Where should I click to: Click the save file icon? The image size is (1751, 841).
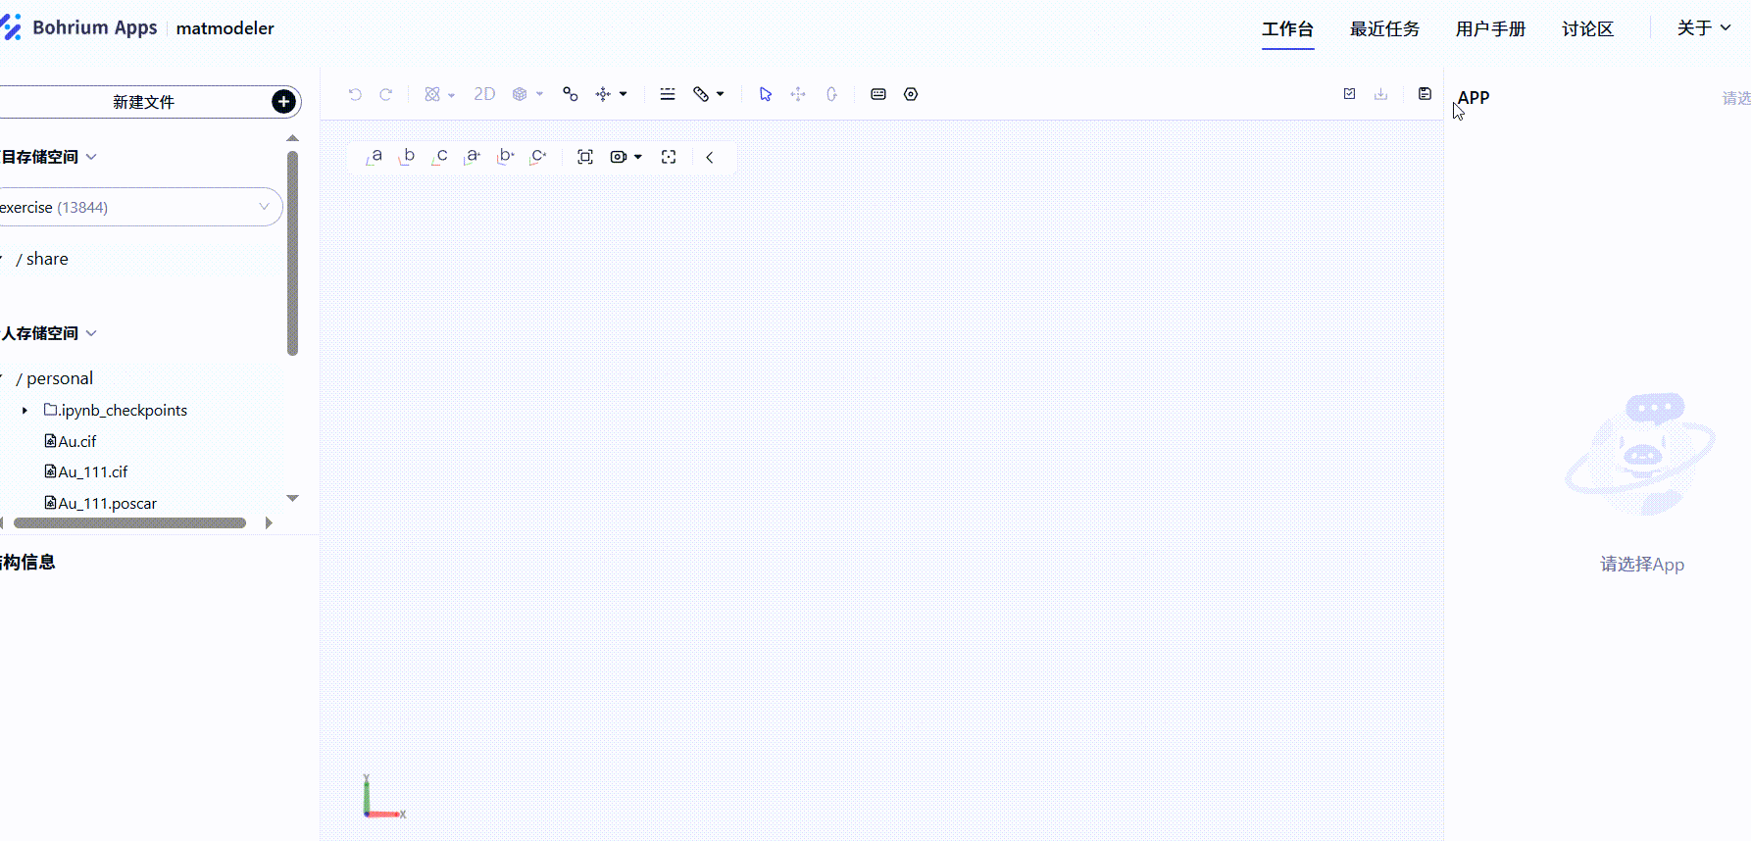pos(1425,94)
